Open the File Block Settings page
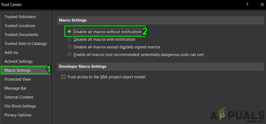This screenshot has width=266, height=124. coord(20,106)
